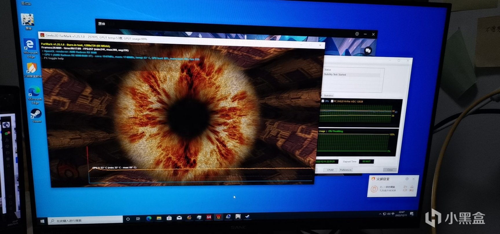Open settings gear in Genshin launcher title bar
The image size is (500, 234).
(x=357, y=34)
